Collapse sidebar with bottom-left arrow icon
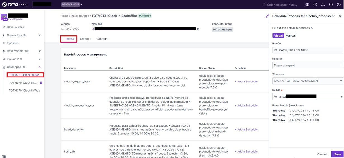344x158 pixels. coord(3,157)
